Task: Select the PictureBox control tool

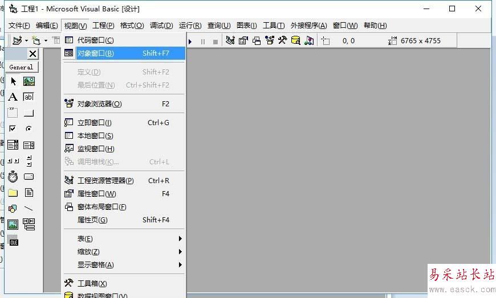Action: pyautogui.click(x=29, y=81)
